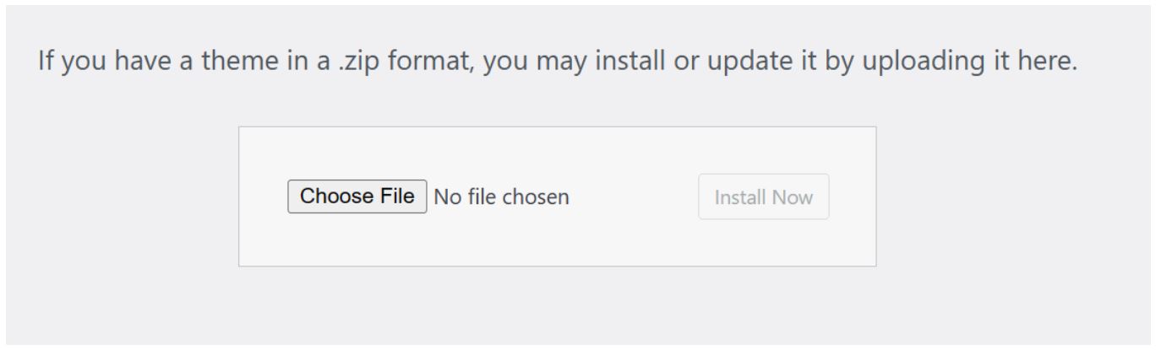Click the Choose File button
This screenshot has height=350, width=1161.
click(x=357, y=197)
